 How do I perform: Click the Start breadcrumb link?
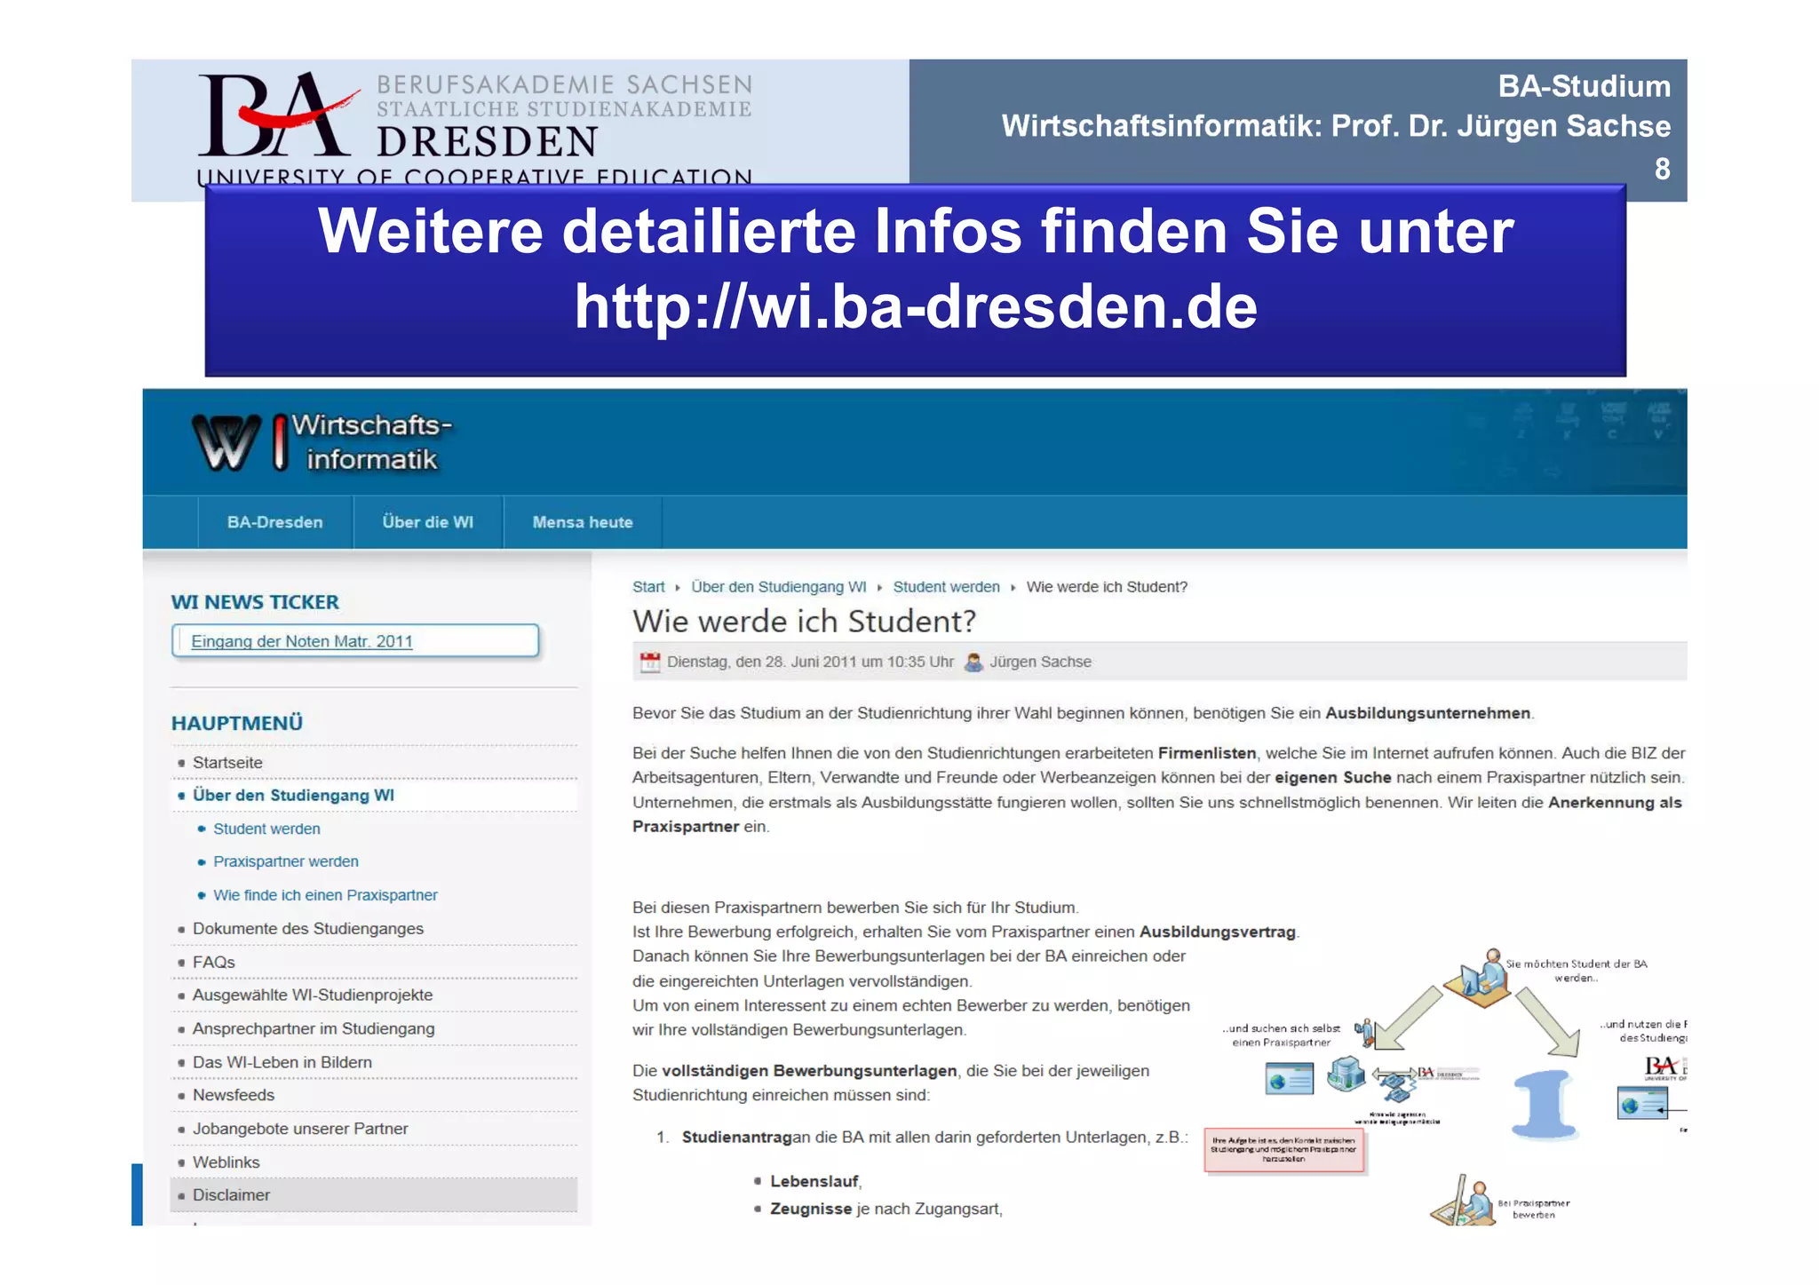pos(648,587)
